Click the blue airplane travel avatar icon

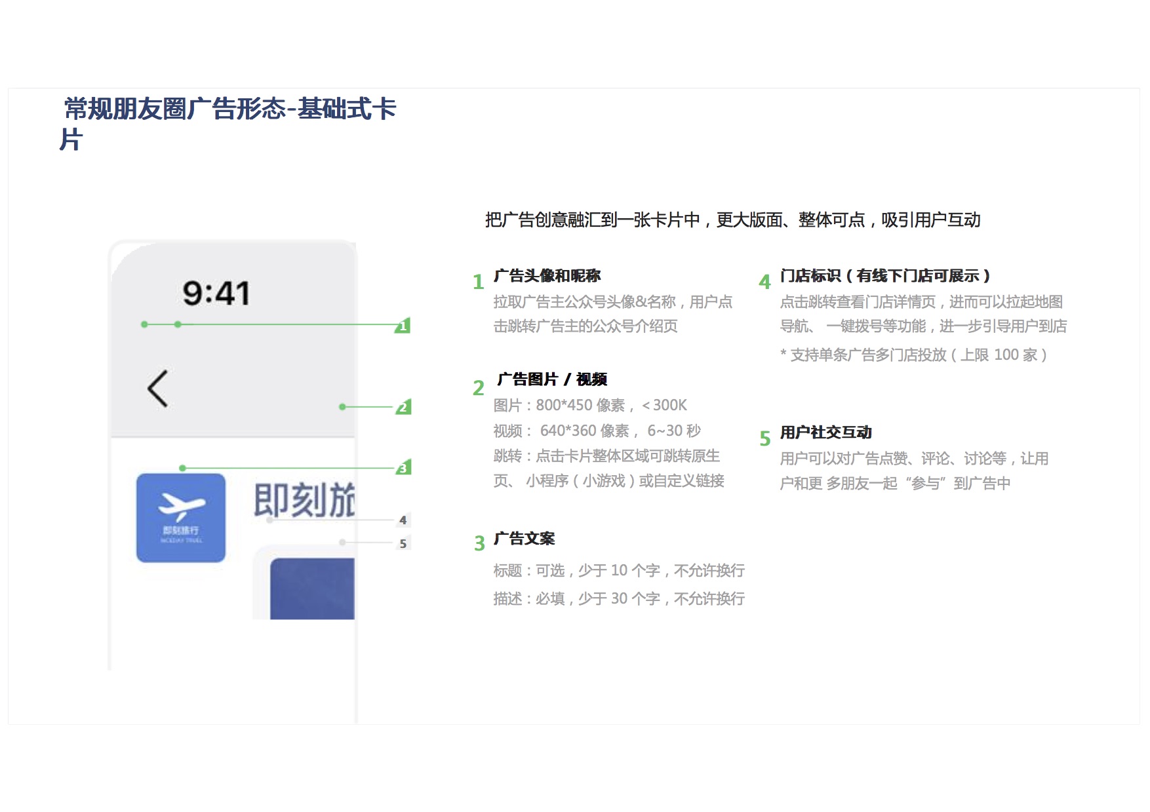tap(181, 518)
